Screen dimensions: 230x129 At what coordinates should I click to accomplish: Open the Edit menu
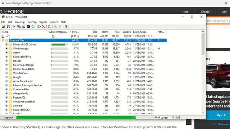[x=10, y=22]
